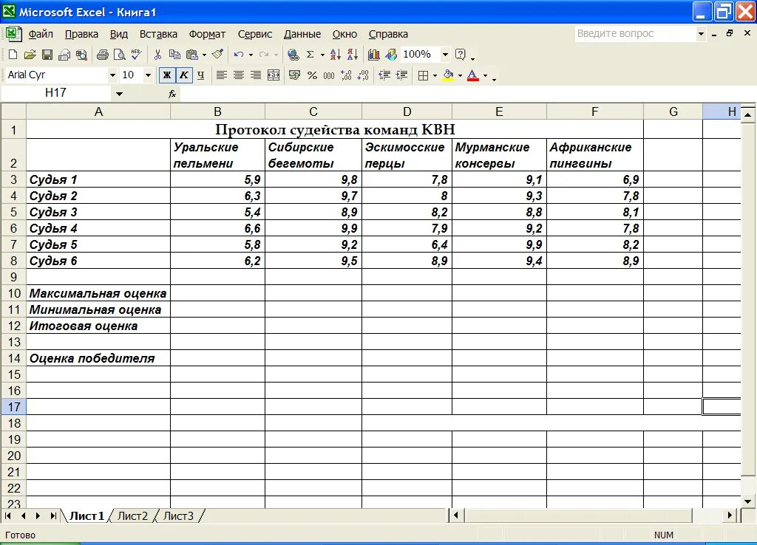The height and width of the screenshot is (545, 757).
Task: Paste from the clipboard
Action: [x=192, y=55]
